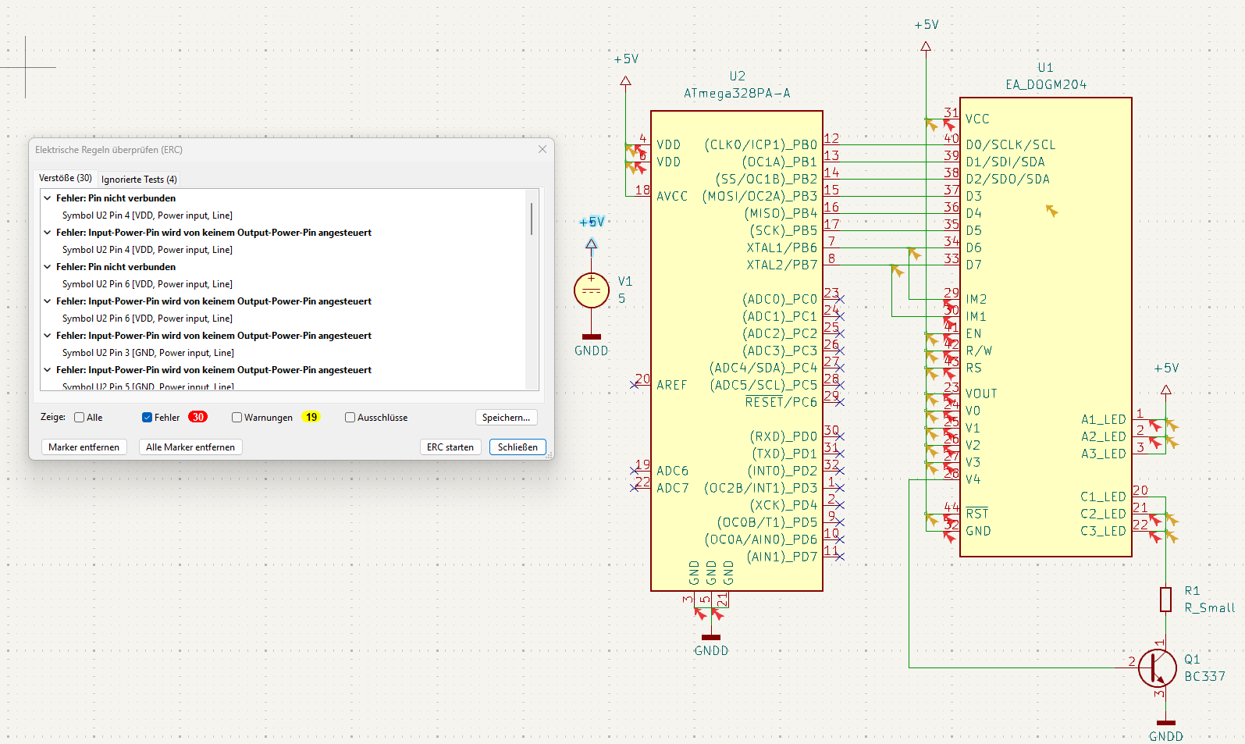Screen dimensions: 1245x744
Task: Select the +5V power symbol above V1
Action: 591,244
